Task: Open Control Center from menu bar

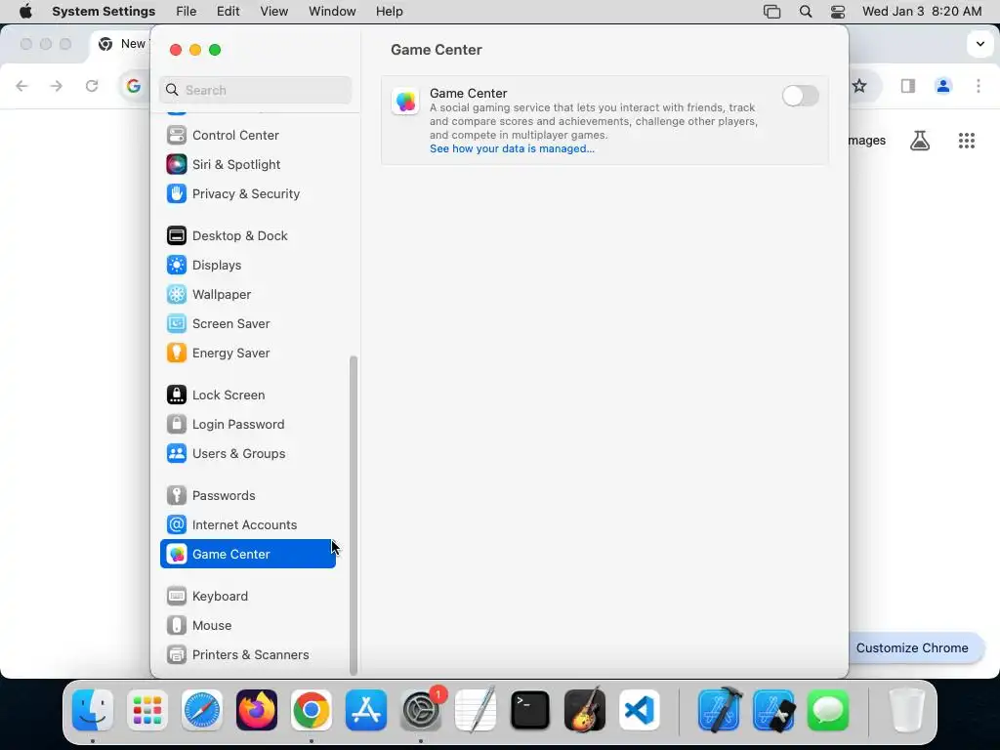Action: (838, 12)
